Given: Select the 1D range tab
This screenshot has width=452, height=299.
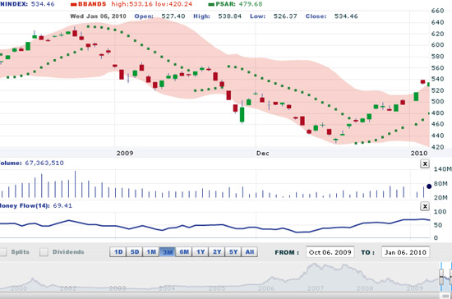Looking at the screenshot, I should point(118,252).
